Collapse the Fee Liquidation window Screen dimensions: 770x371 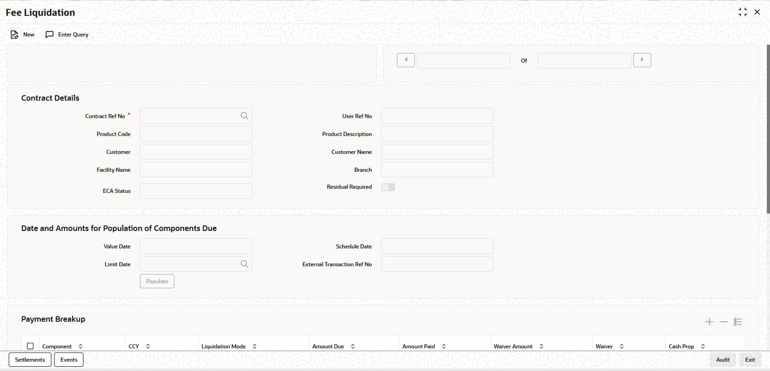pyautogui.click(x=743, y=12)
